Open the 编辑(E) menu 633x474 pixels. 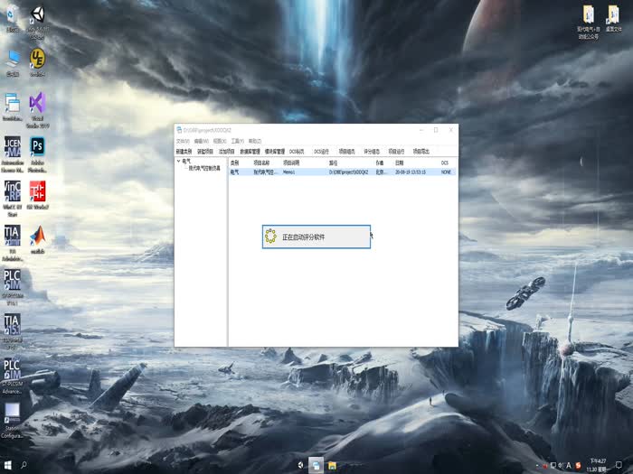click(201, 141)
